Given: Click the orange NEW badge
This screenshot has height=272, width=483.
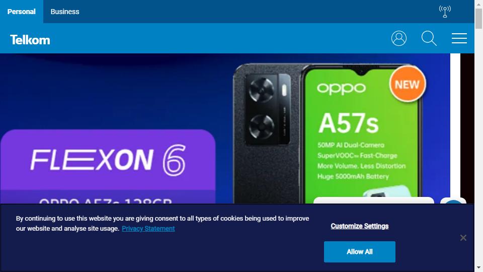Looking at the screenshot, I should click(407, 84).
